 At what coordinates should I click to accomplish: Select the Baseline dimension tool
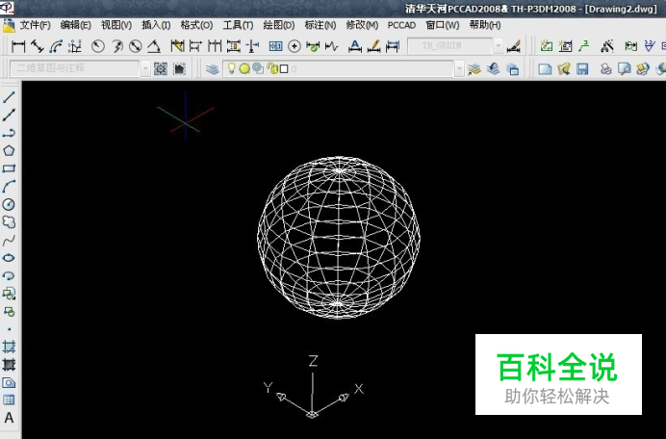click(x=195, y=46)
